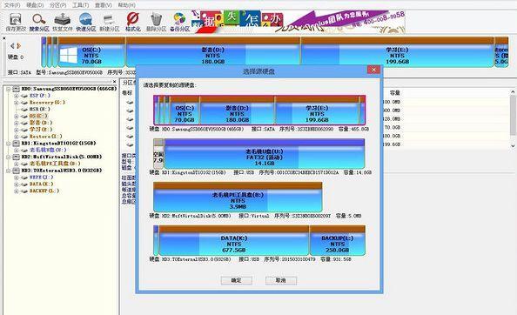Image resolution: width=517 pixels, height=315 pixels.
Task: Click the drive icon beside Restore(I:) in tree
Action: coord(24,137)
